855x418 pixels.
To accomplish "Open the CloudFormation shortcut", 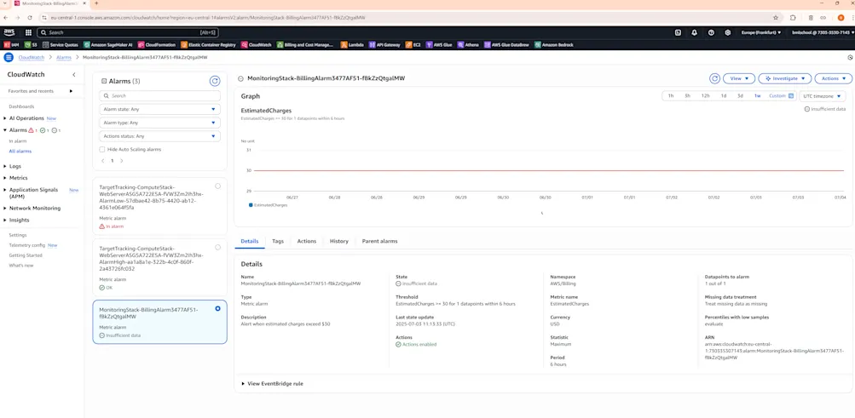I will 157,44.
